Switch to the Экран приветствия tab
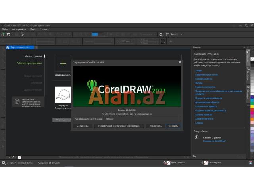The height and width of the screenshot is (190, 254). [x=20, y=47]
